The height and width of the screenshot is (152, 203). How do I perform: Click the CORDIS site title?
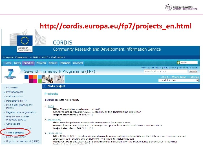[63, 43]
